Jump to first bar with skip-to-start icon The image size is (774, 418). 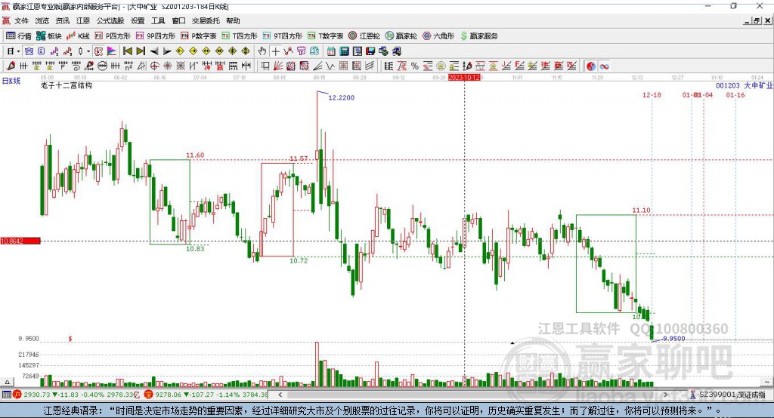[127, 51]
